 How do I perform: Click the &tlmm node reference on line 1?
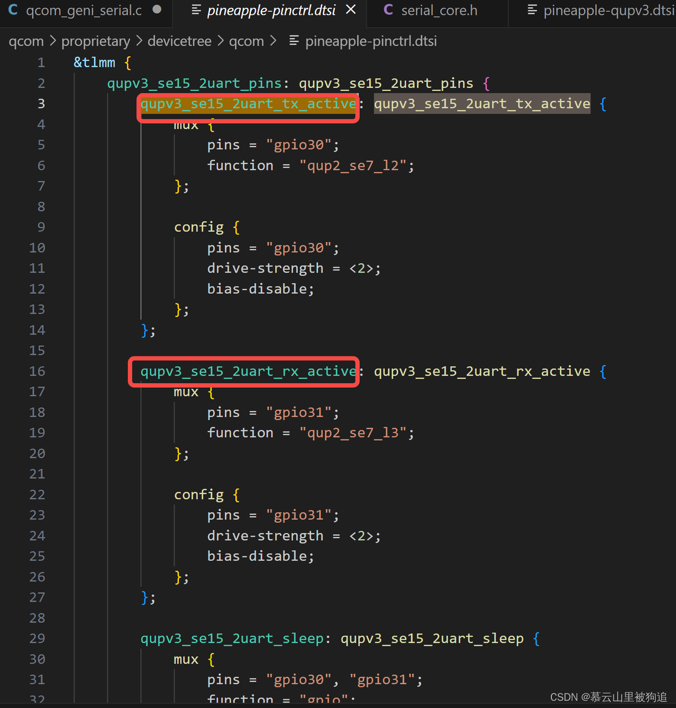[x=94, y=62]
